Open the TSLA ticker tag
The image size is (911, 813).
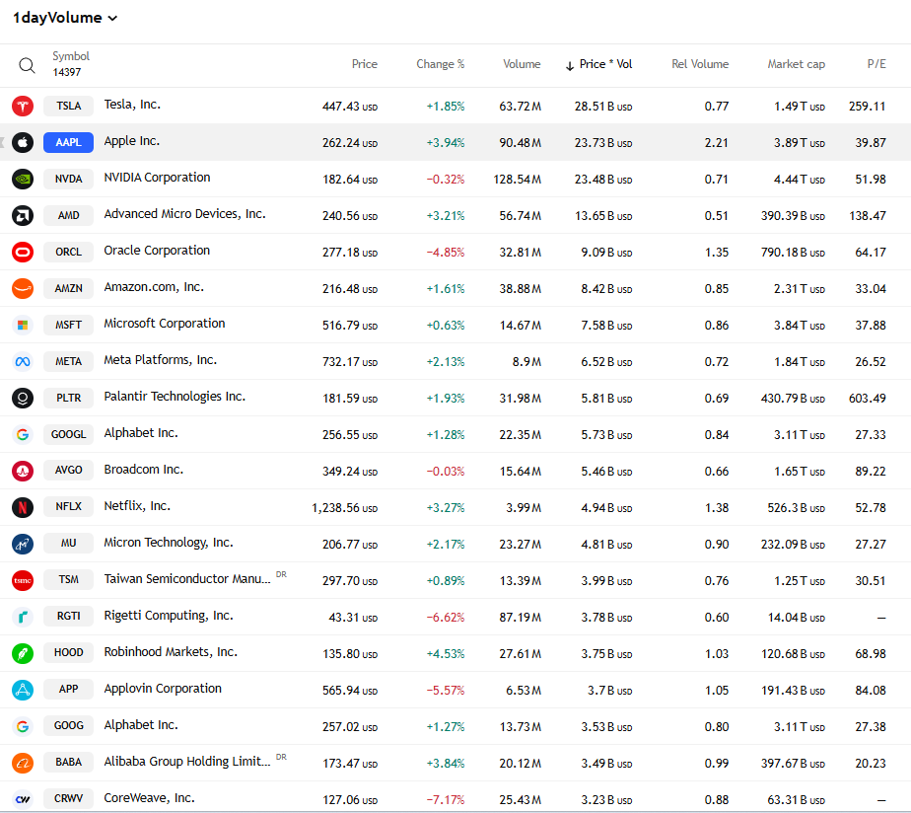(69, 106)
